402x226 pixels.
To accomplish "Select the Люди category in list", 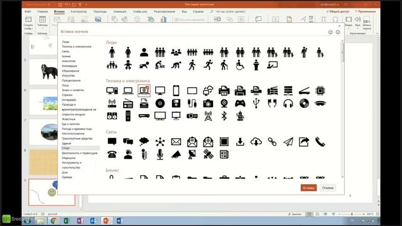I will (65, 42).
